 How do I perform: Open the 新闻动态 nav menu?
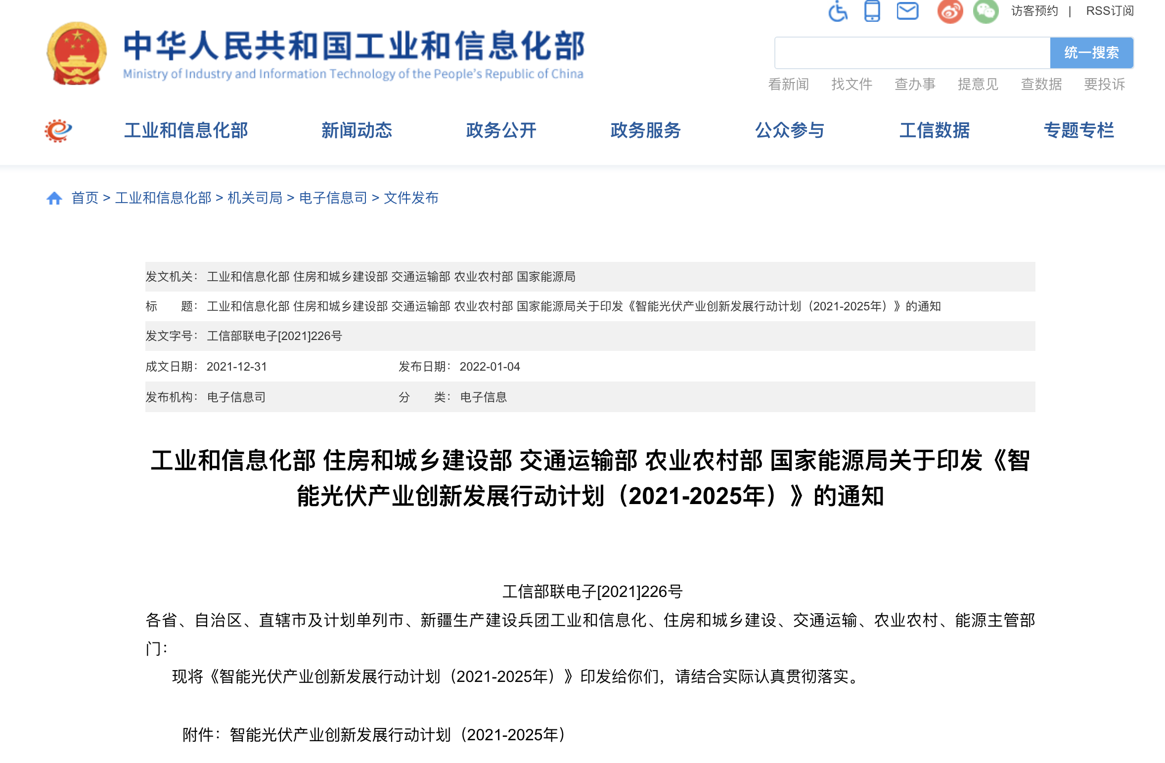coord(357,130)
